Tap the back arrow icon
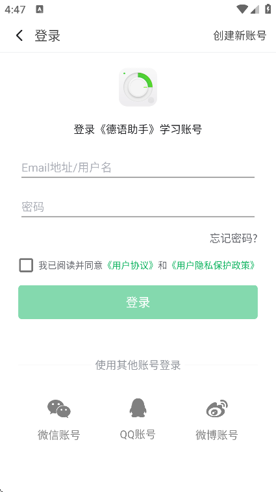 [x=19, y=36]
